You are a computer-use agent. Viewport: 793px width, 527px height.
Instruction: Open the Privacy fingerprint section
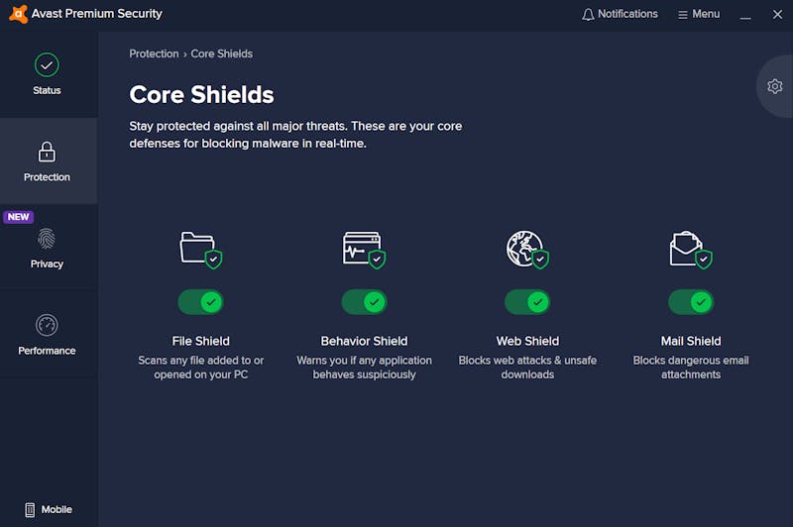click(47, 248)
